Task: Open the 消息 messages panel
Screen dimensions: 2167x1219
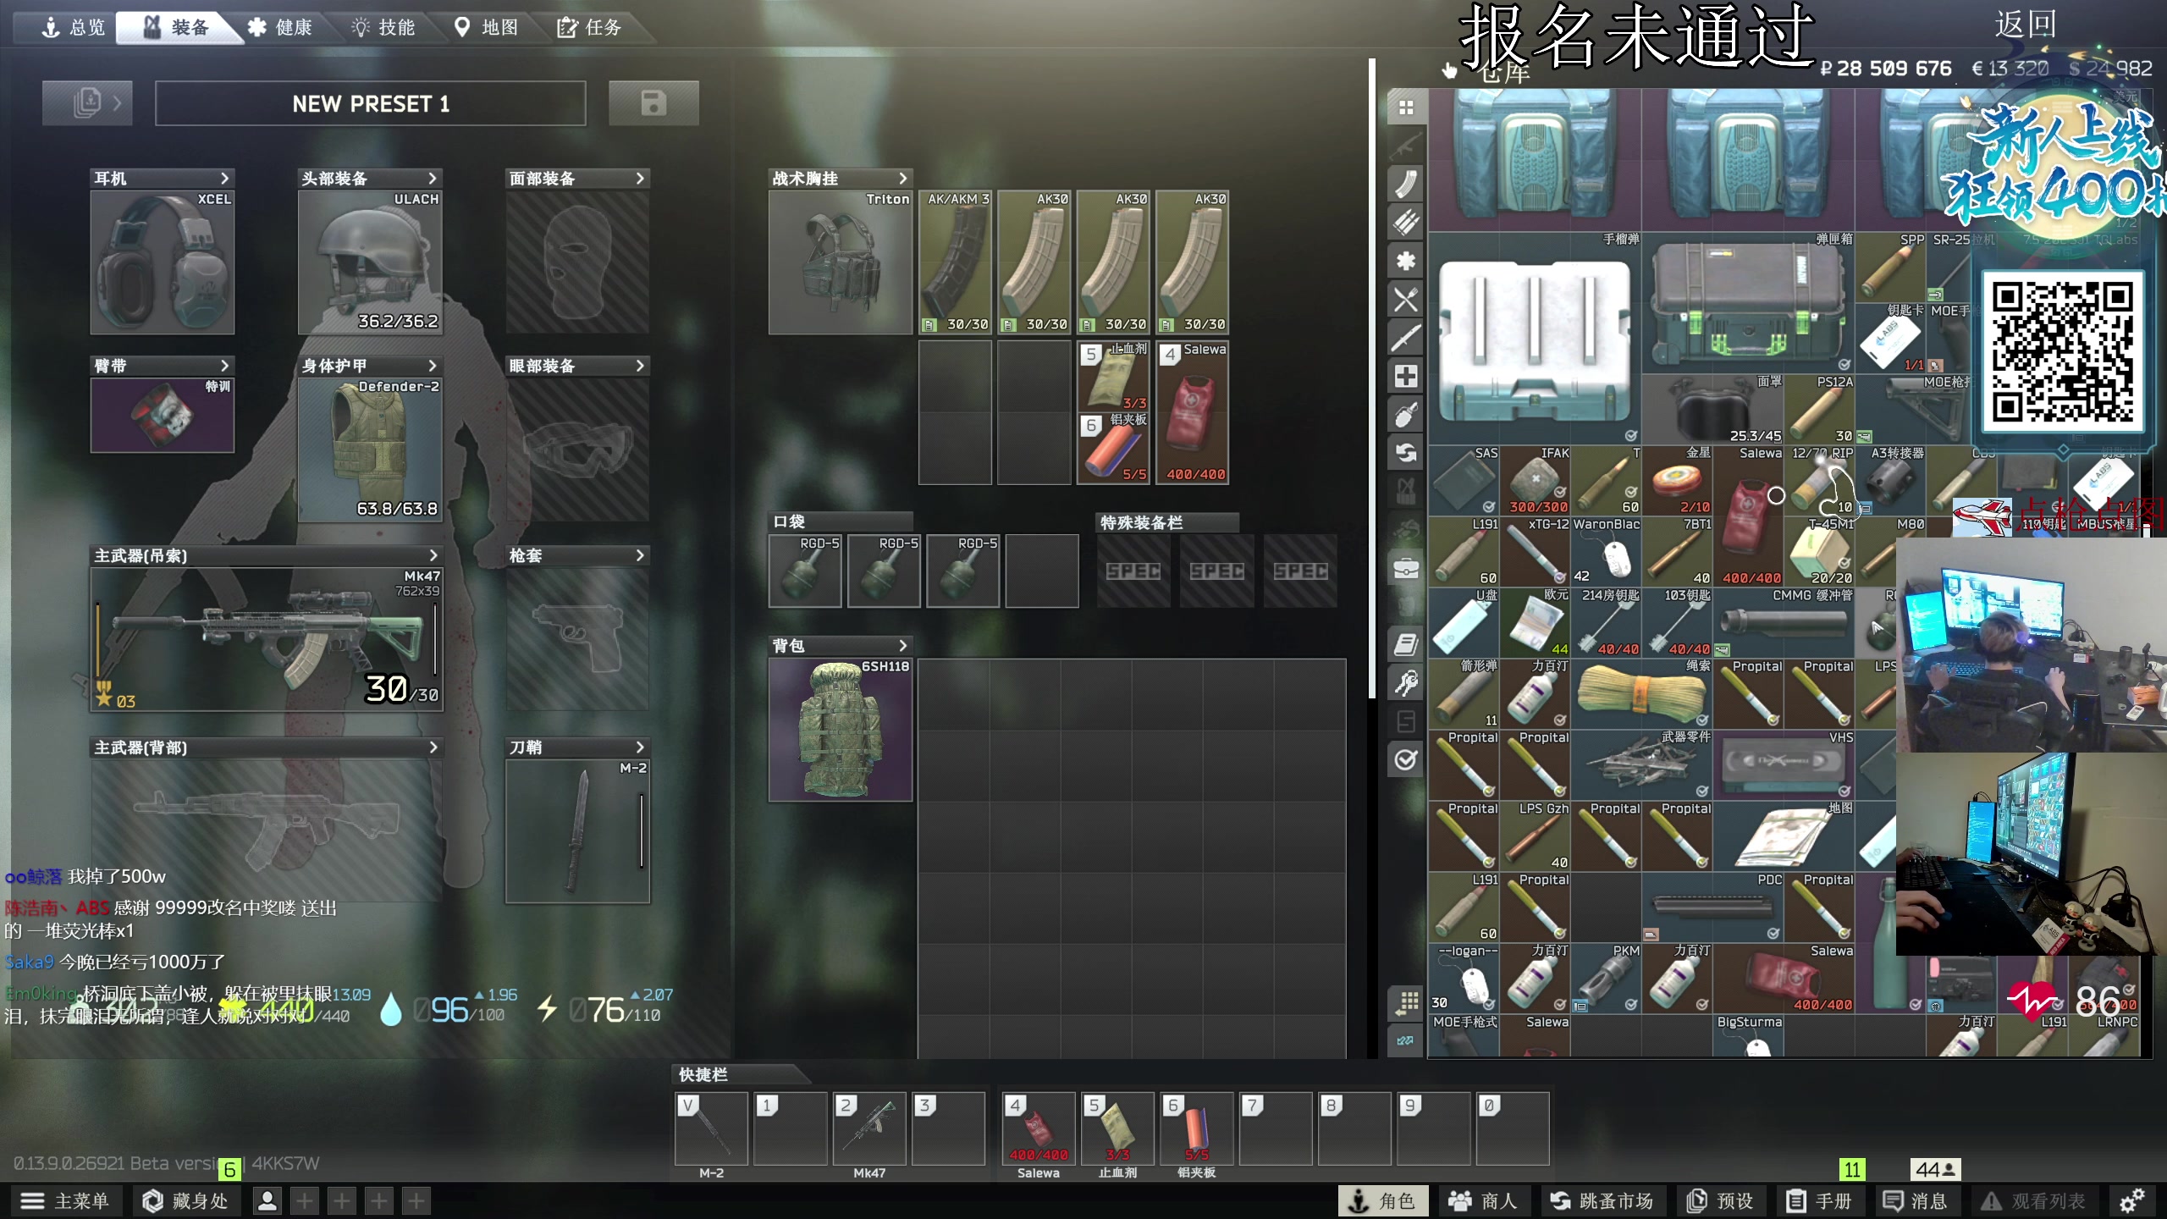Action: click(x=1916, y=1200)
